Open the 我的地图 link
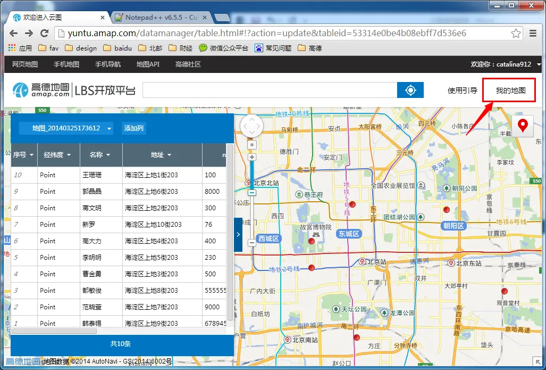 pyautogui.click(x=510, y=91)
